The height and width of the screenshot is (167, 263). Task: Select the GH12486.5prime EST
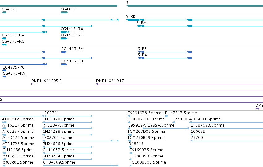[19, 150]
